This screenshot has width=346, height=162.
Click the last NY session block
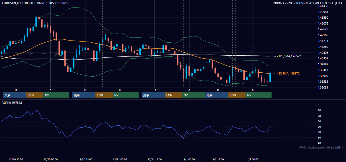coord(259,95)
